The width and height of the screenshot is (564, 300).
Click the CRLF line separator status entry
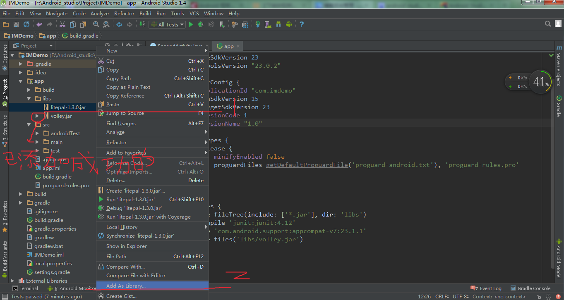442,296
